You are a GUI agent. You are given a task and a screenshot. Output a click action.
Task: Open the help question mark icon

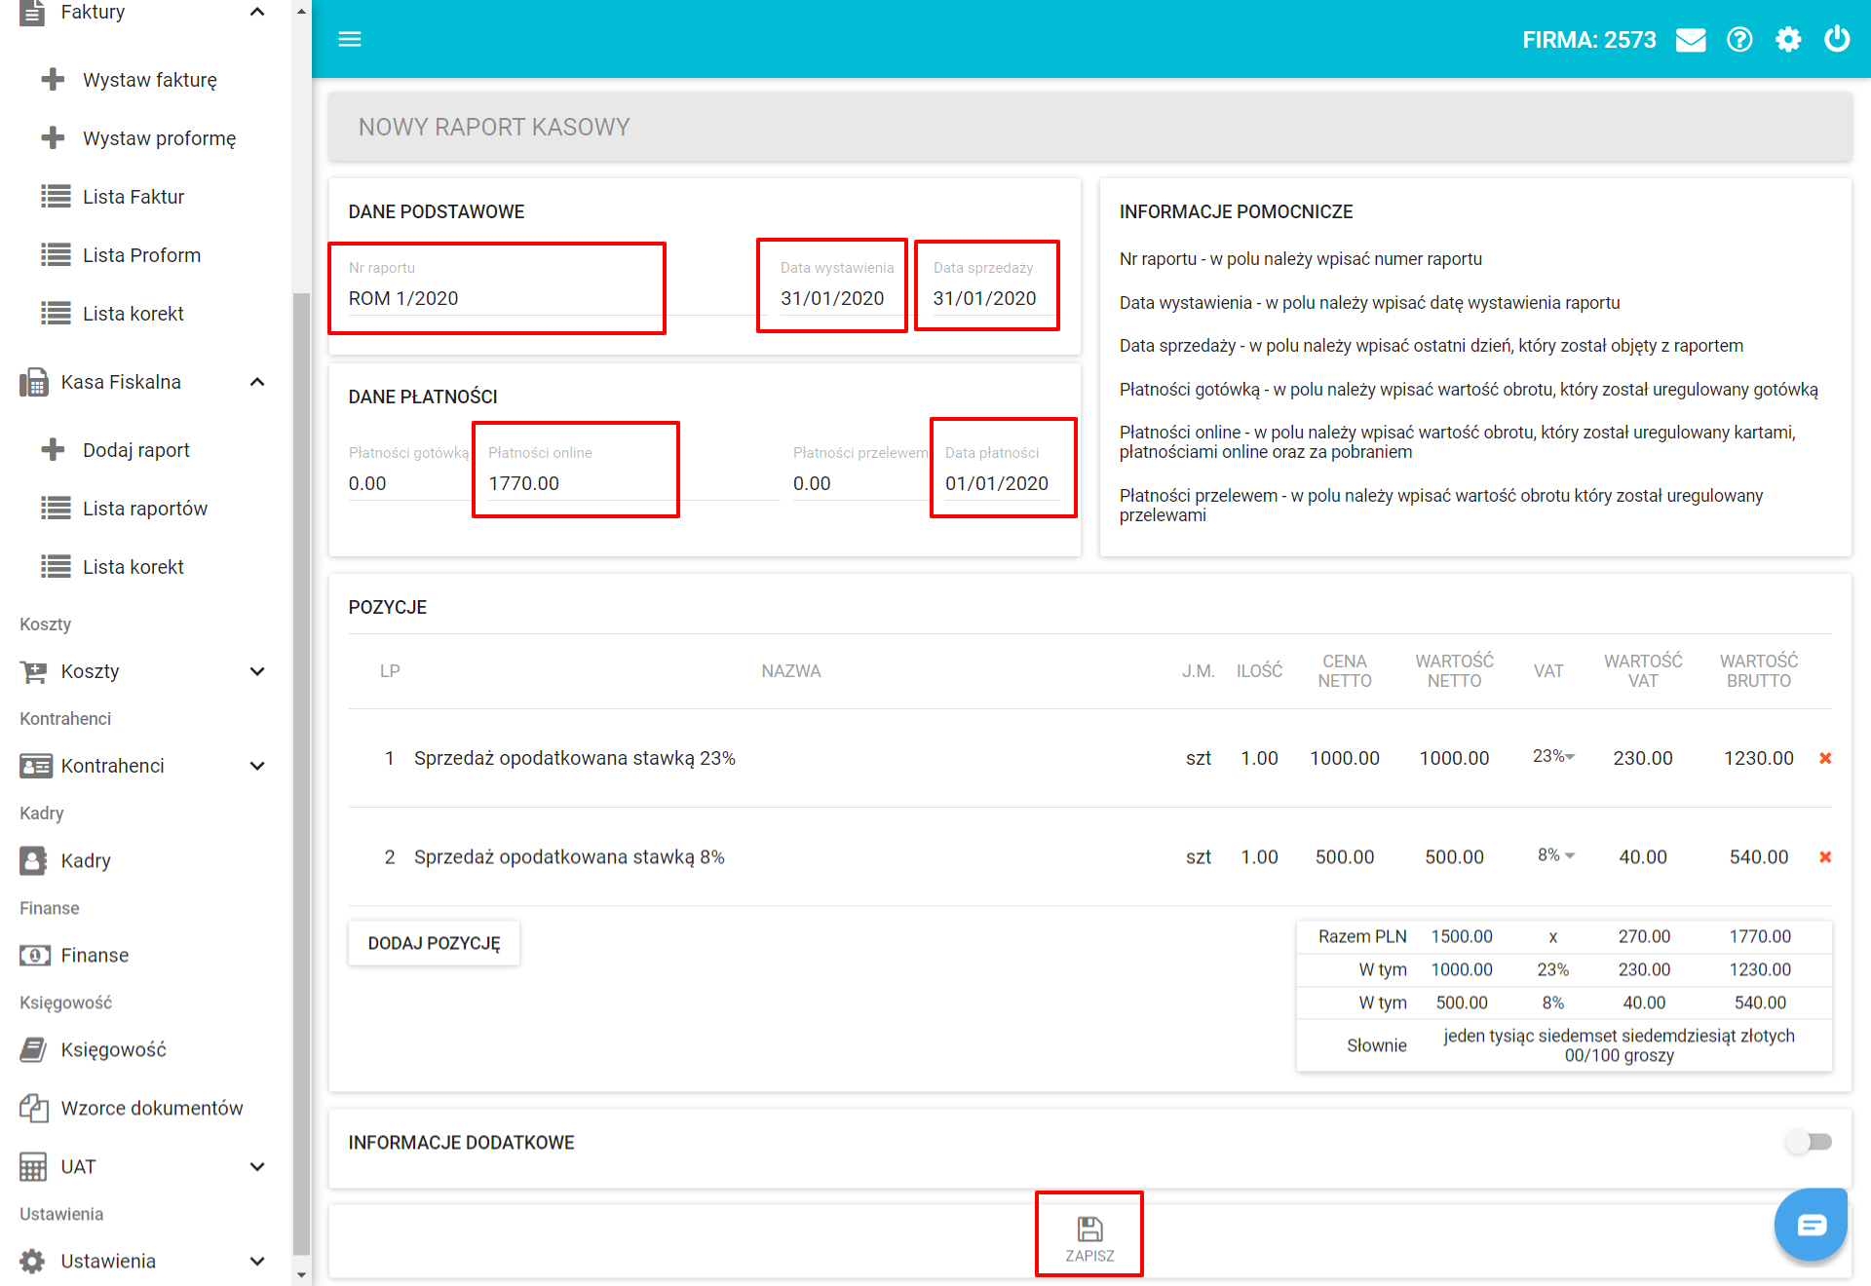[1739, 40]
